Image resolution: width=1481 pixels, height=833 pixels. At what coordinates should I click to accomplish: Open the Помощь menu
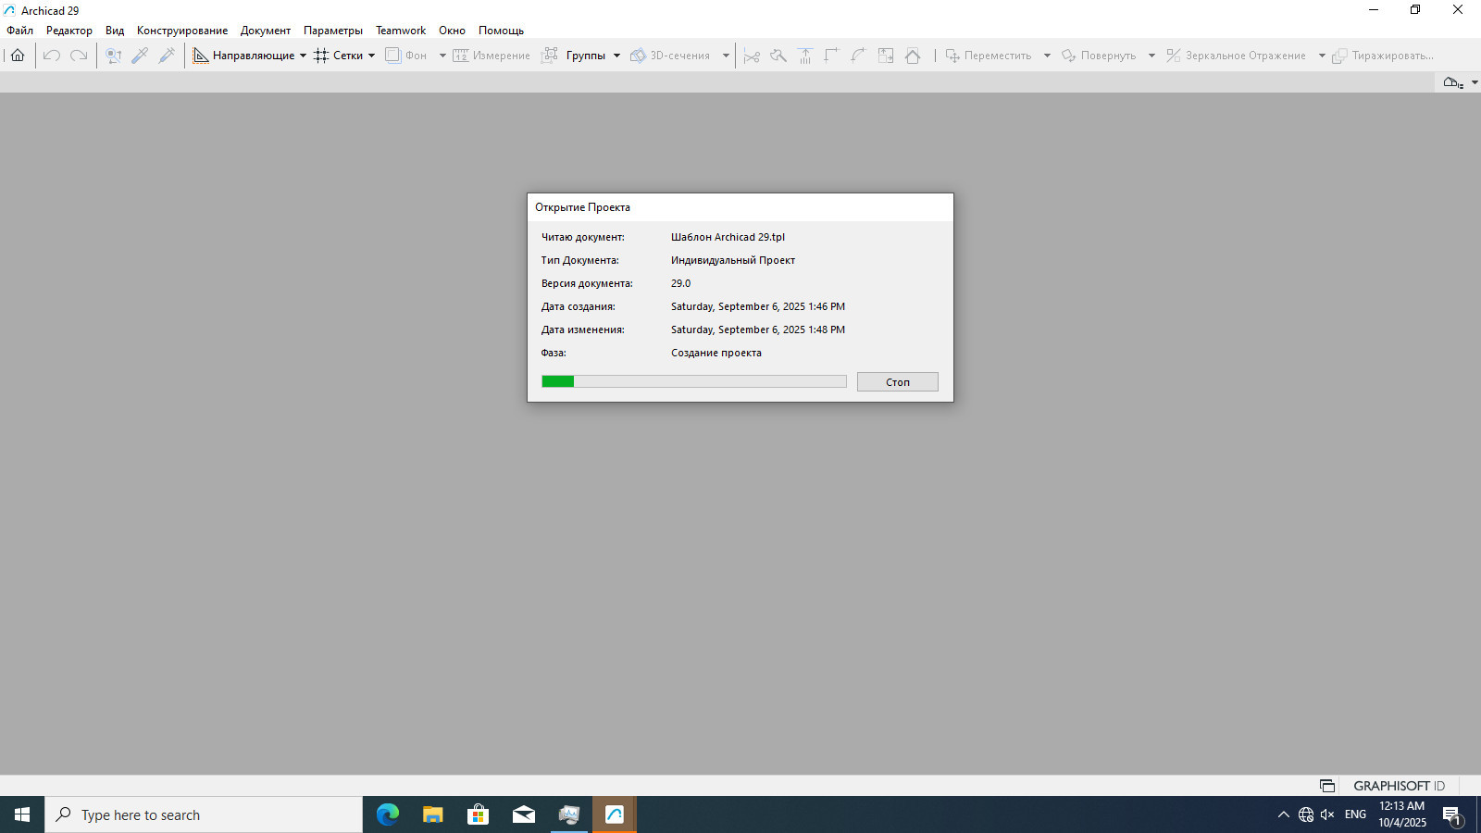(x=501, y=31)
